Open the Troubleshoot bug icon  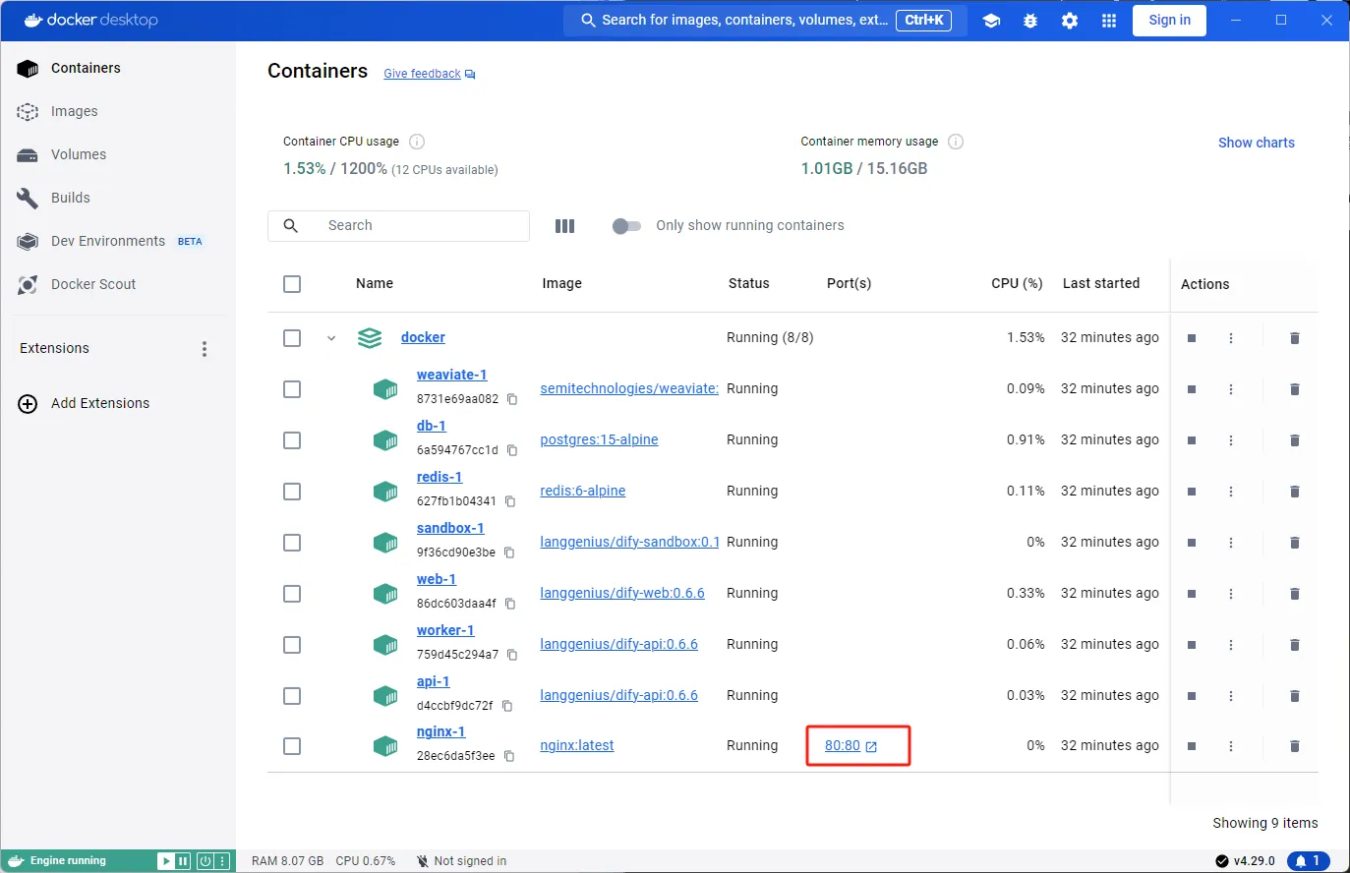pyautogui.click(x=1030, y=21)
